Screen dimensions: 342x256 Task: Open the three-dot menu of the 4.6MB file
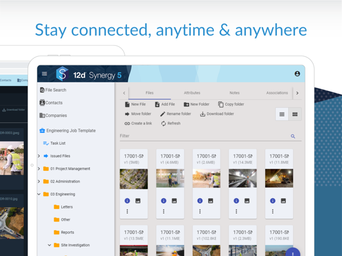(164, 211)
